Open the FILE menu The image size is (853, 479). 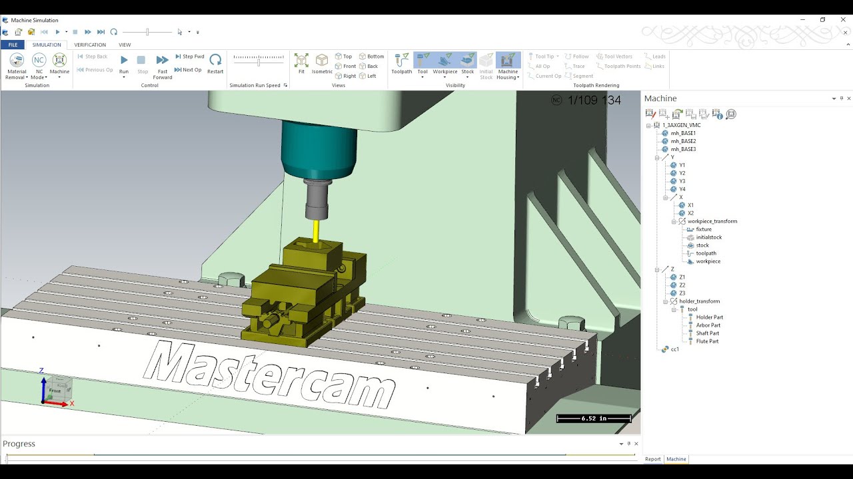click(13, 45)
